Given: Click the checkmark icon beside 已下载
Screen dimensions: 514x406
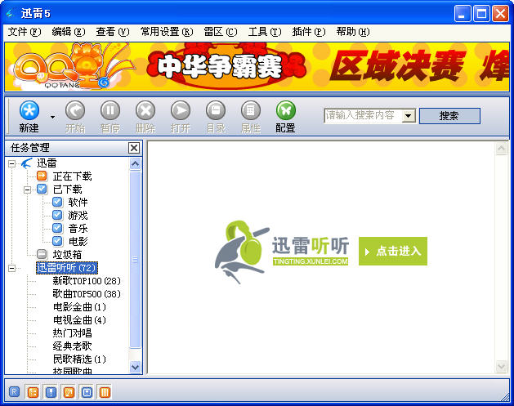Looking at the screenshot, I should [42, 189].
